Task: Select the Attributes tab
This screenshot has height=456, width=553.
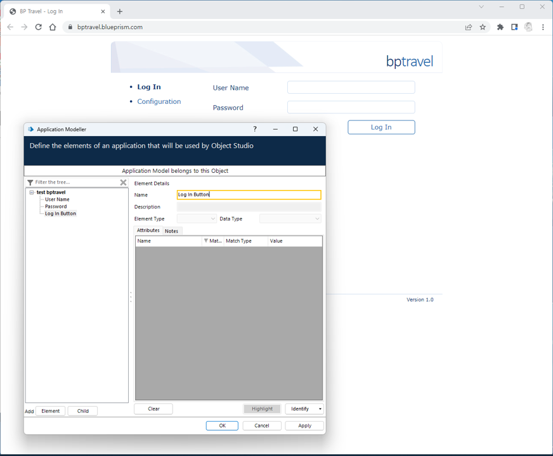Action: point(148,231)
